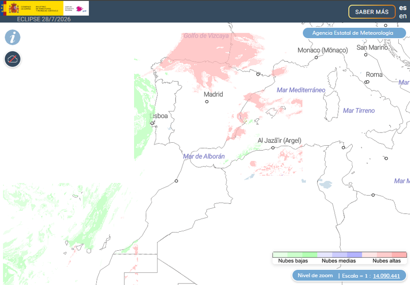
Task: Open the information icon panel
Action: click(x=13, y=37)
